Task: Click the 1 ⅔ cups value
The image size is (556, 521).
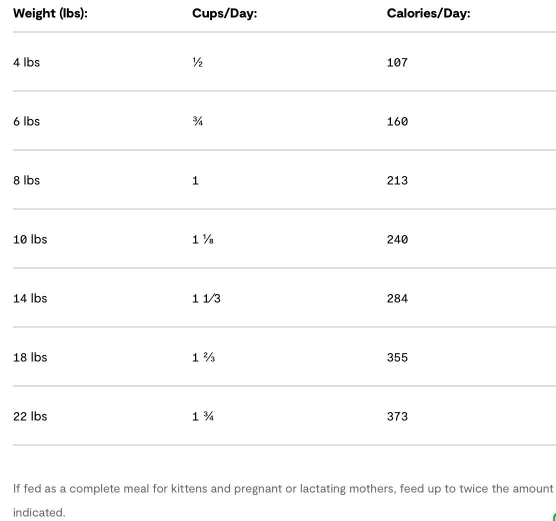Action: point(203,357)
